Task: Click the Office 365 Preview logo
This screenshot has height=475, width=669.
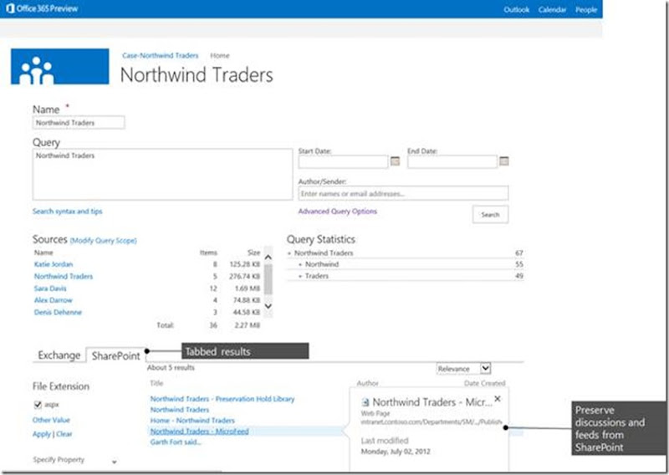Action: 42,8
